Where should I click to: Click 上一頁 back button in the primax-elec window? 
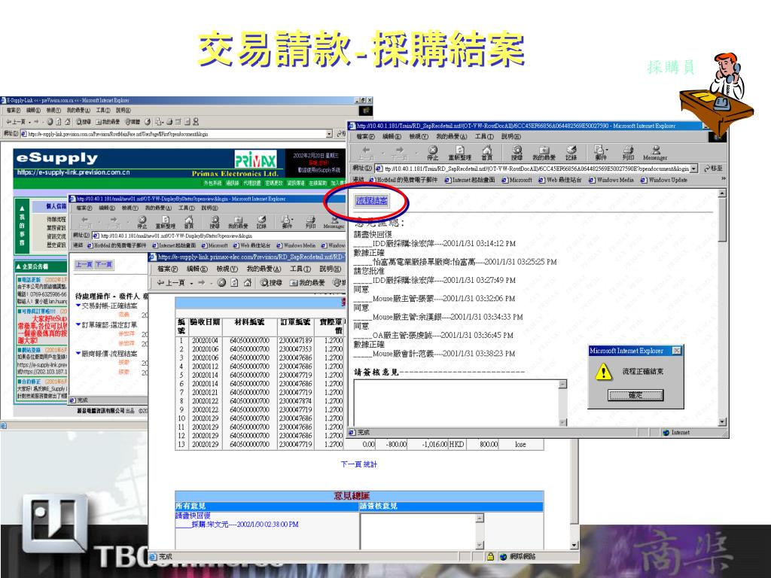pos(171,283)
